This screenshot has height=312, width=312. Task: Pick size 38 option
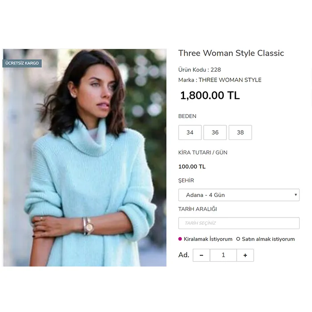[x=240, y=132]
